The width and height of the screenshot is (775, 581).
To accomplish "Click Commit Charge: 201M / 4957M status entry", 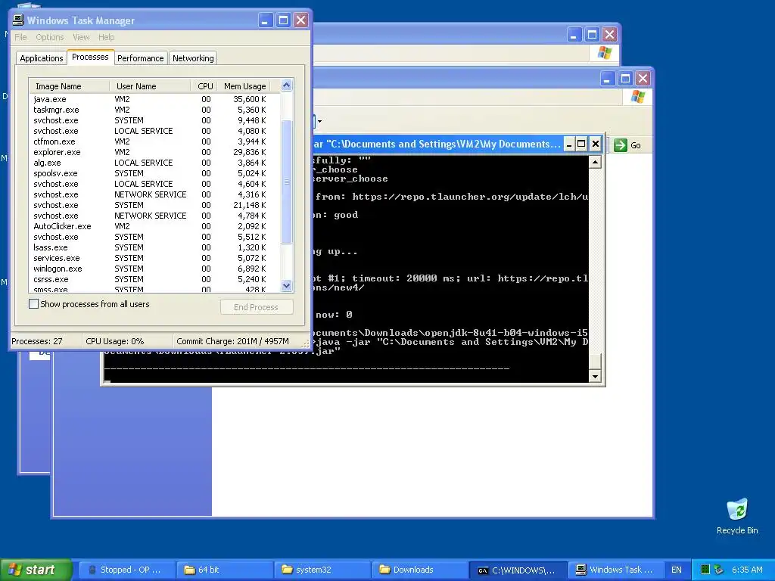I will pyautogui.click(x=237, y=341).
